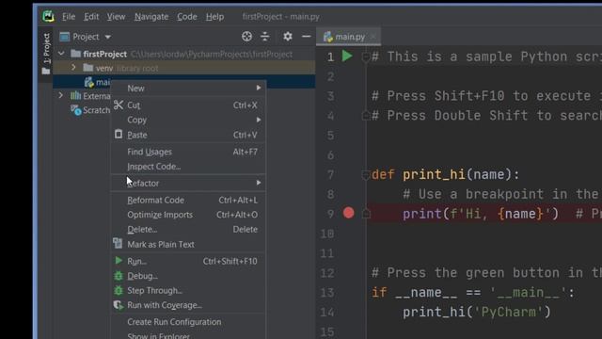The image size is (602, 339).
Task: Click line number 12 in the gutter
Action: click(x=327, y=273)
